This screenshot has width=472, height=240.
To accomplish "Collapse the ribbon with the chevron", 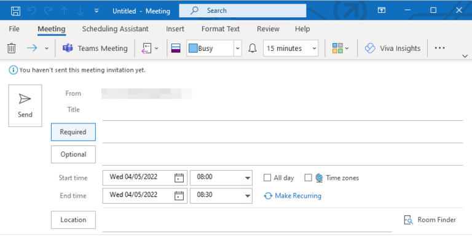I will [x=465, y=56].
